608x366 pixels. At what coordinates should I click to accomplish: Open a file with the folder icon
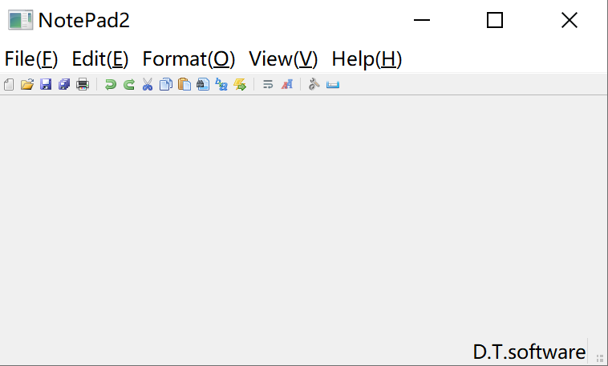tap(27, 84)
